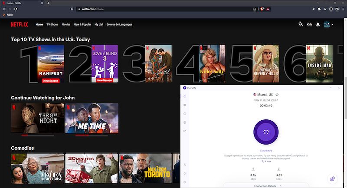Open the profile avatar menu

[327, 24]
